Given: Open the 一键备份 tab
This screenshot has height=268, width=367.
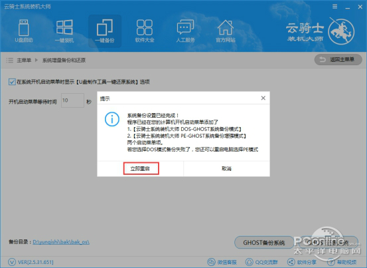Looking at the screenshot, I should (105, 31).
